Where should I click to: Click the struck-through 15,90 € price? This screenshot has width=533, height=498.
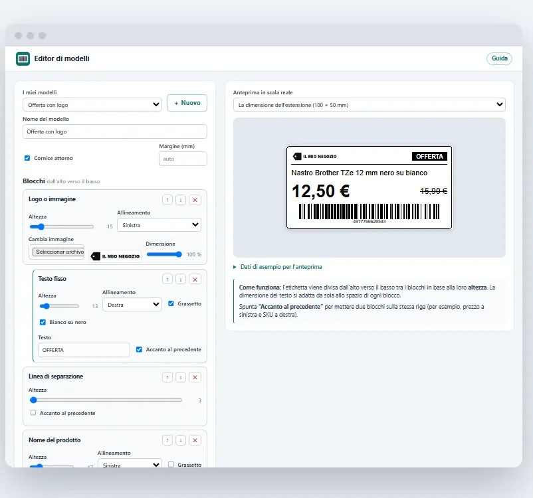(433, 191)
